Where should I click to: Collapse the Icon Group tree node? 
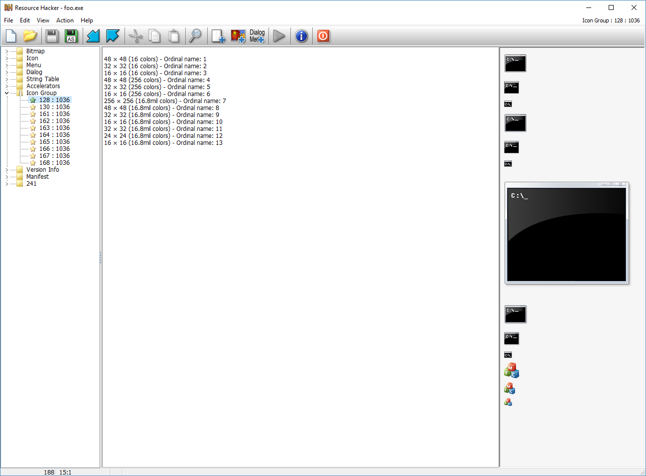(x=6, y=93)
